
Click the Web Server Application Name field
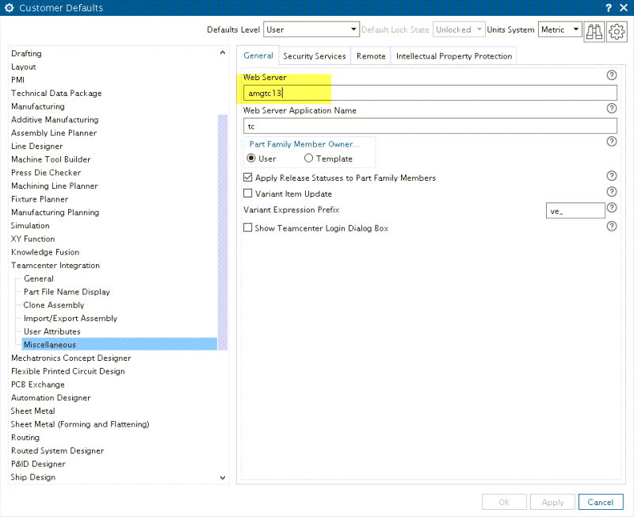[430, 126]
